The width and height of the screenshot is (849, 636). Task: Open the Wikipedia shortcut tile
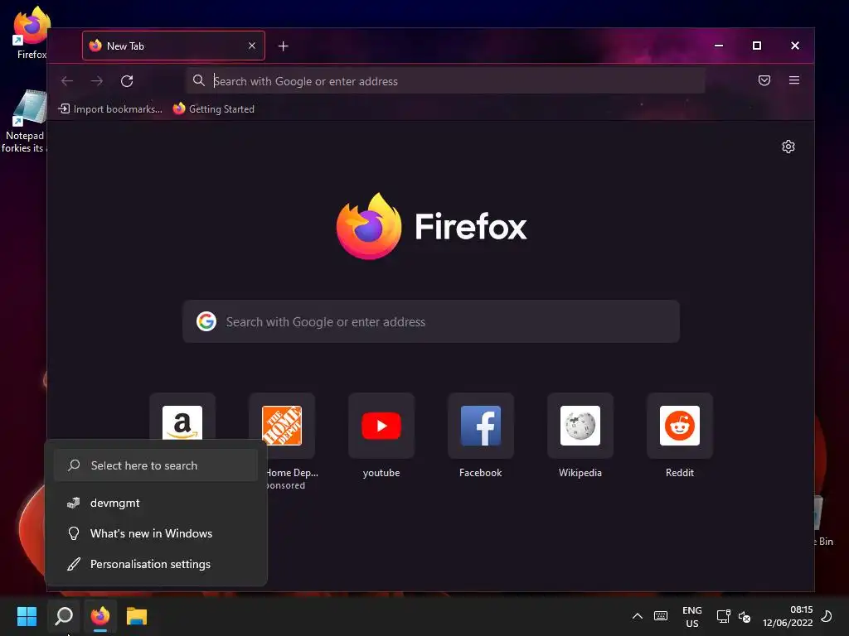point(580,426)
